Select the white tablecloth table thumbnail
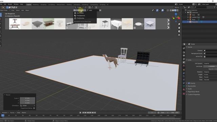The width and height of the screenshot is (217, 122). coord(116,24)
